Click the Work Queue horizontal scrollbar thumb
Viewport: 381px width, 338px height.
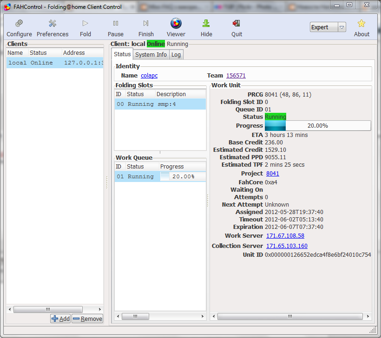coord(135,316)
